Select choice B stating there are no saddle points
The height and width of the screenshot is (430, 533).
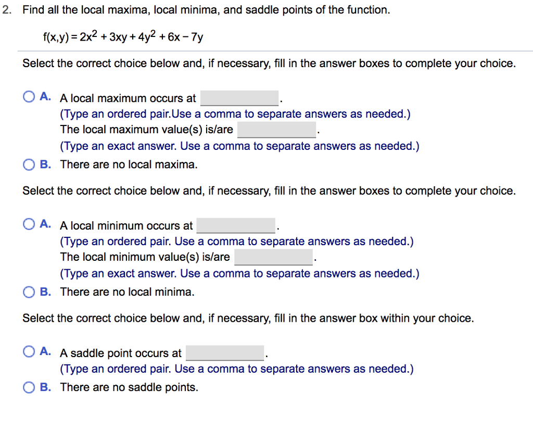(x=29, y=387)
